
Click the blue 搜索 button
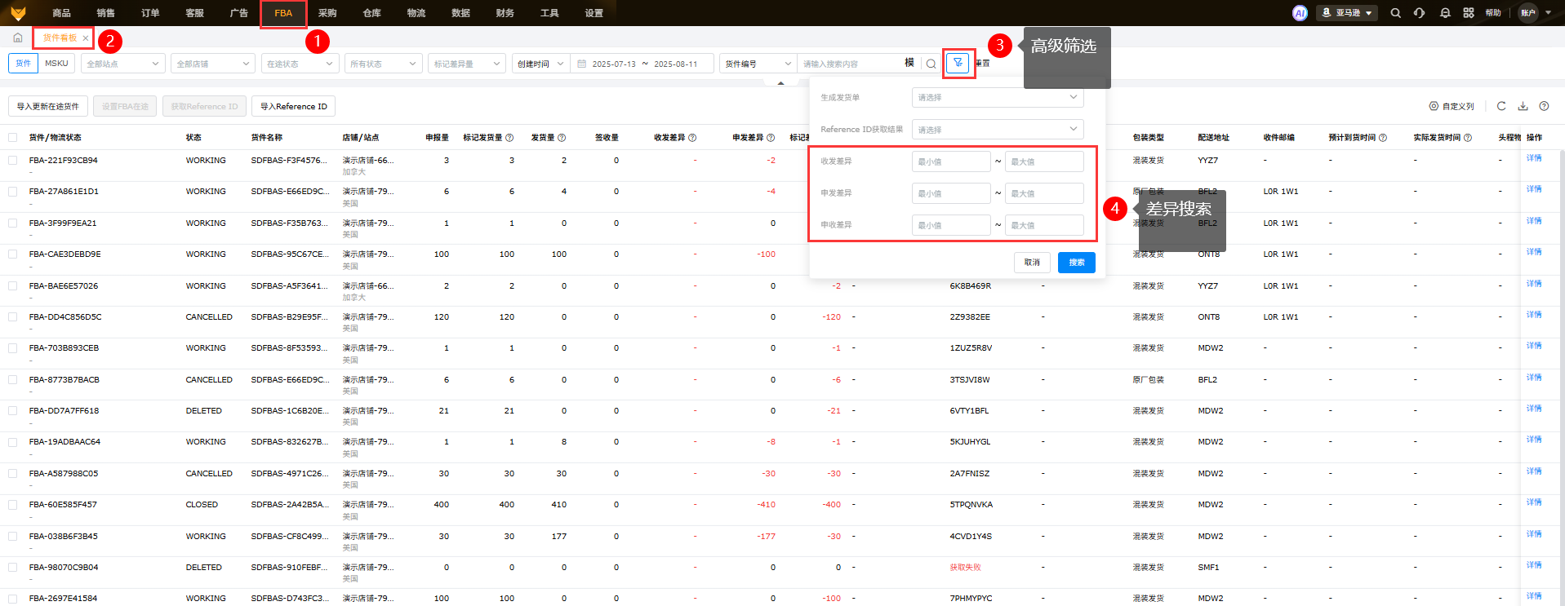(1076, 263)
